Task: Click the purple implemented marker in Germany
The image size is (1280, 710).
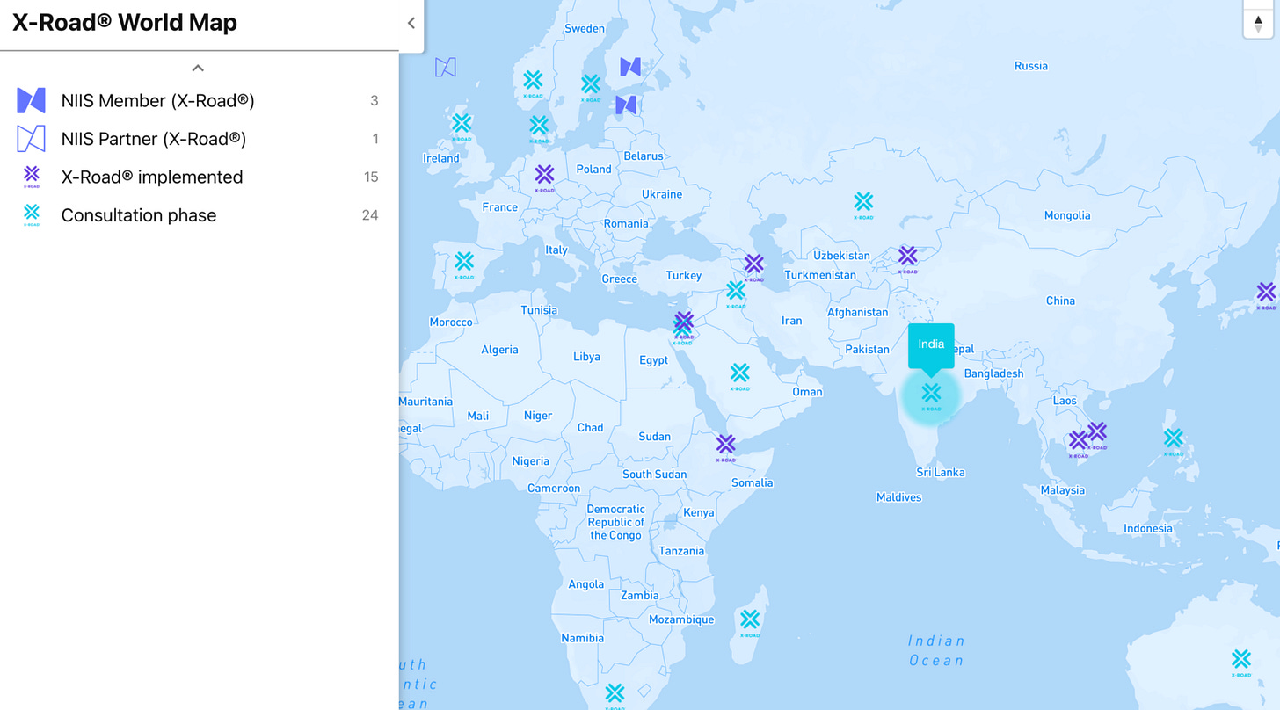Action: click(x=545, y=177)
